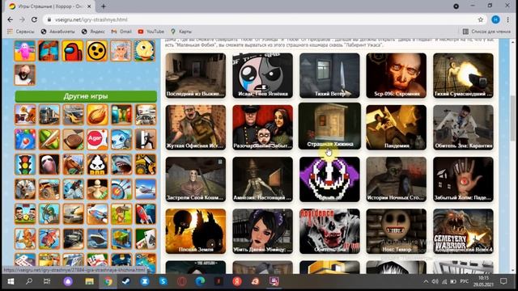Viewport: 518px width, 291px height.
Task: Open the pixel clown face game thumbnail
Action: click(329, 179)
